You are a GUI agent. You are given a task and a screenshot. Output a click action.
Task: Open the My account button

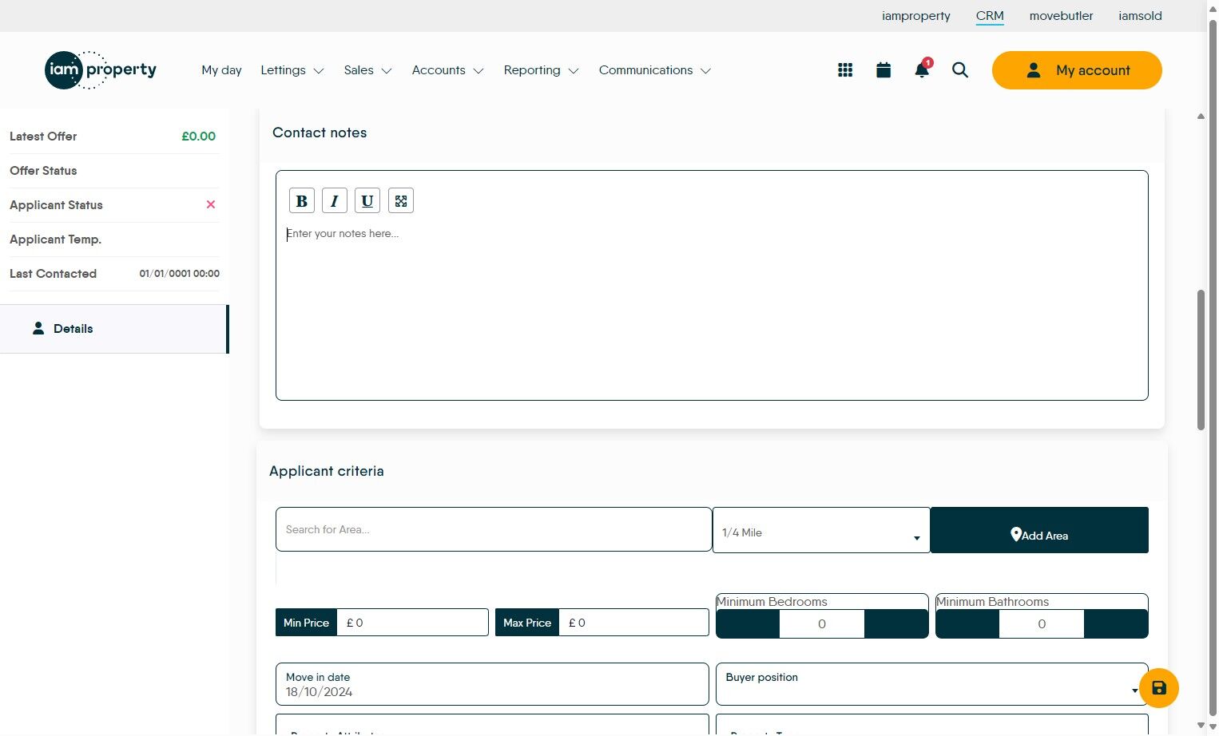click(1077, 70)
